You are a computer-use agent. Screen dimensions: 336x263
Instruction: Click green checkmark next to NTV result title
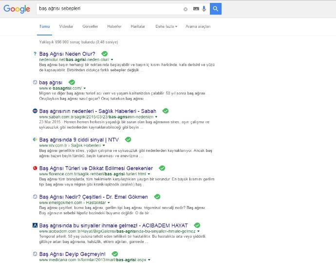128,140
